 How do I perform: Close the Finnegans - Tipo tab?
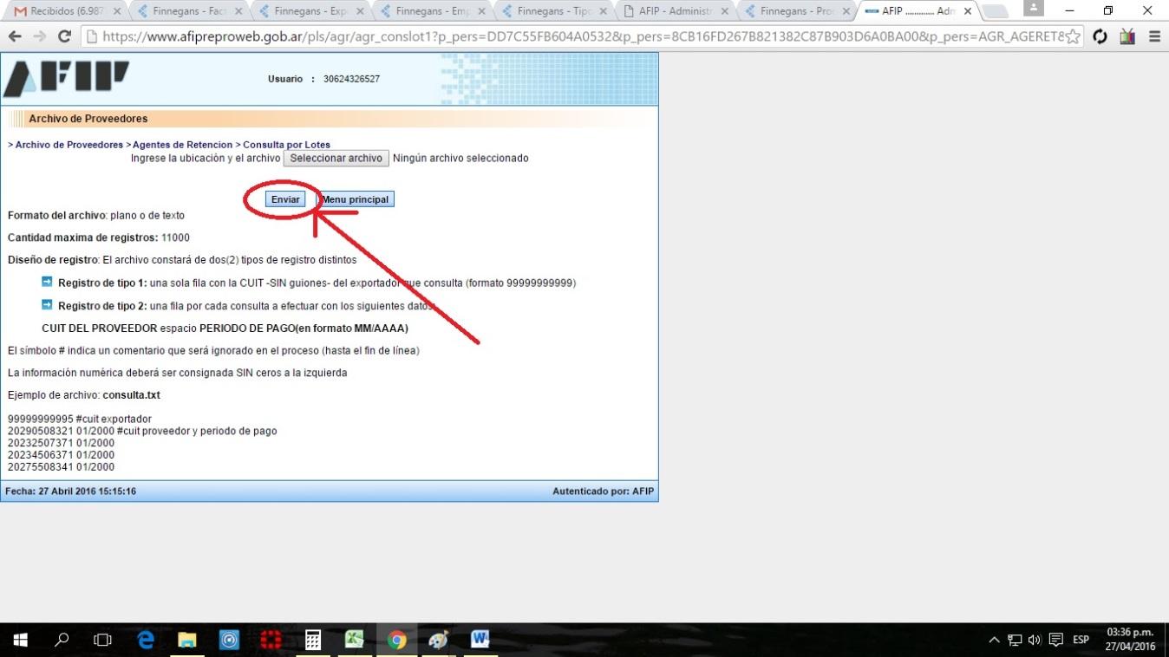604,11
